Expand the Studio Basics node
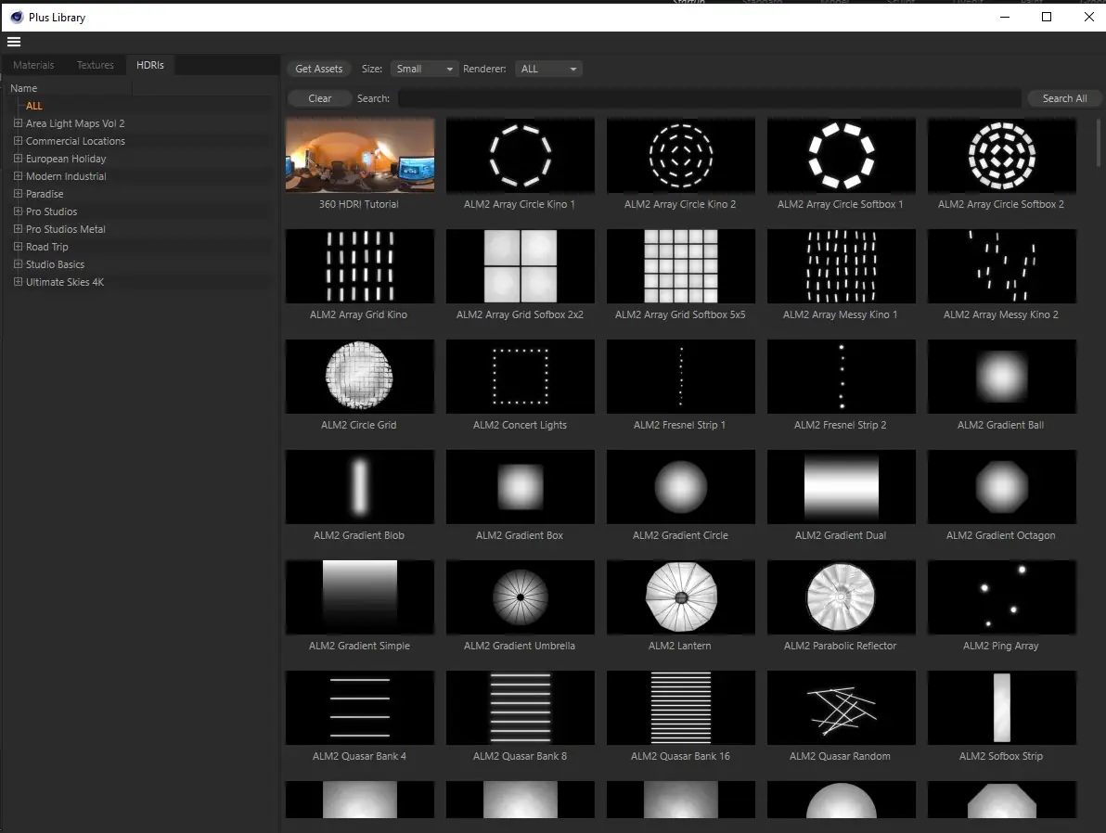Image resolution: width=1106 pixels, height=833 pixels. coord(19,263)
